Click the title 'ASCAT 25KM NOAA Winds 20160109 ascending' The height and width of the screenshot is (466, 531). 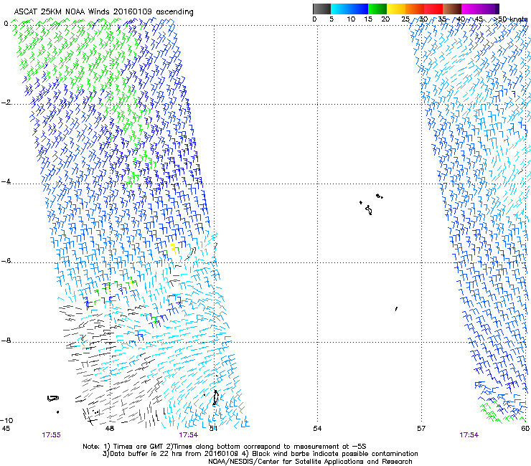103,12
